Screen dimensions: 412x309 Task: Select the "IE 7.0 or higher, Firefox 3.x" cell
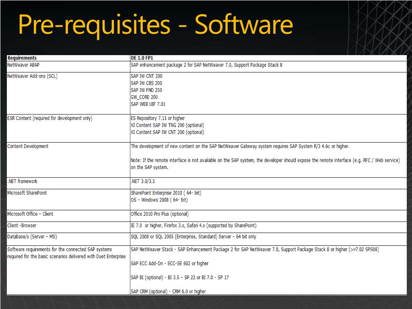(194, 225)
